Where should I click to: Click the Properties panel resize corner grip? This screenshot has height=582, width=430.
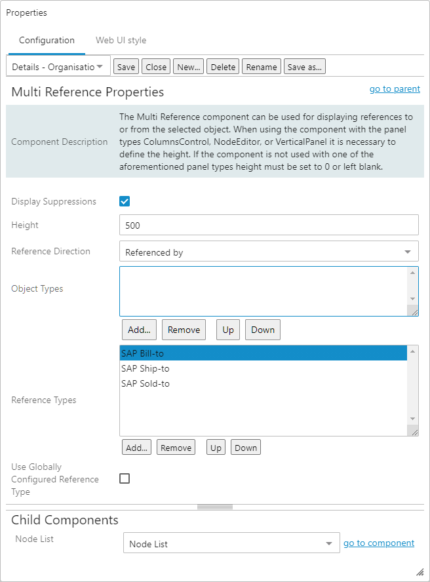click(x=420, y=572)
